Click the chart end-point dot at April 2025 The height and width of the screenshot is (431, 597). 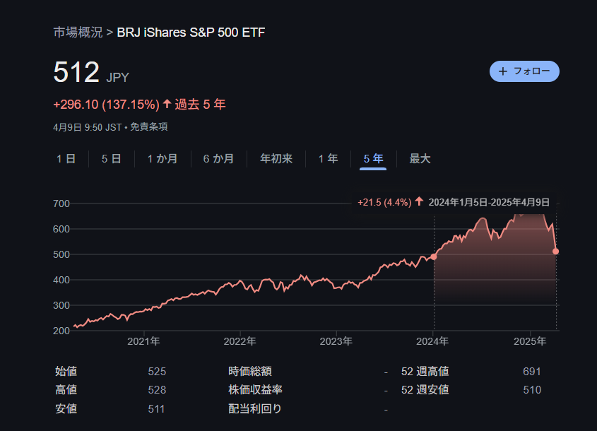pyautogui.click(x=556, y=251)
